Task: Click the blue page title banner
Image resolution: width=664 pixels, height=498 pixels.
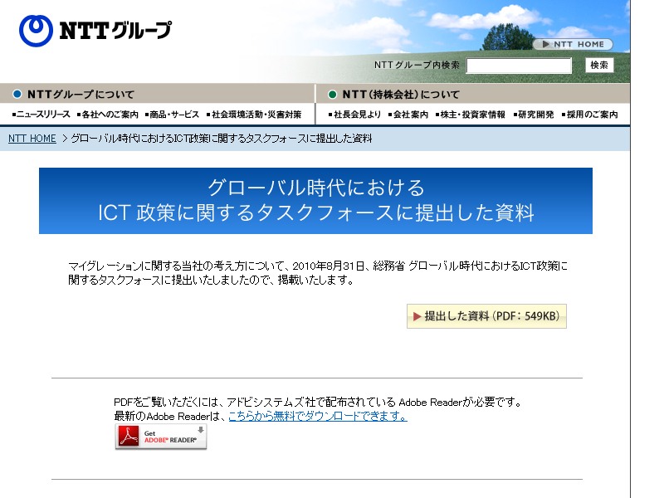Action: coord(315,201)
